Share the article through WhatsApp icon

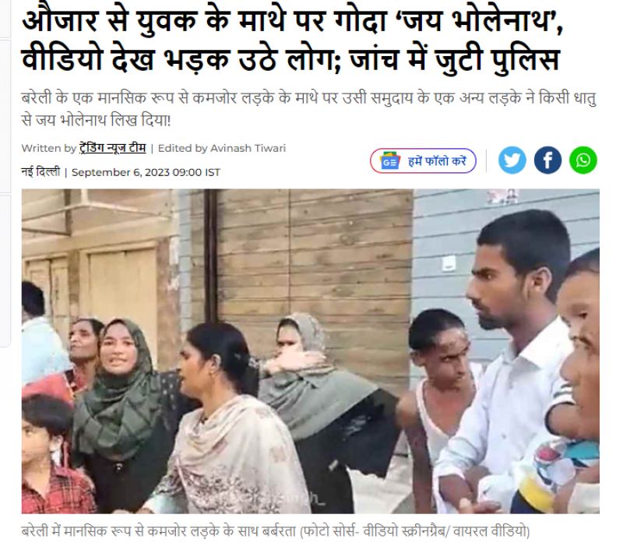point(583,160)
